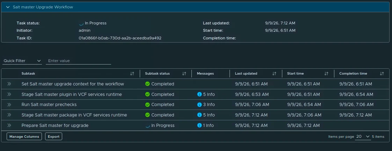Click info icon for Run Salt master prechecks row
The height and width of the screenshot is (151, 392).
[199, 105]
